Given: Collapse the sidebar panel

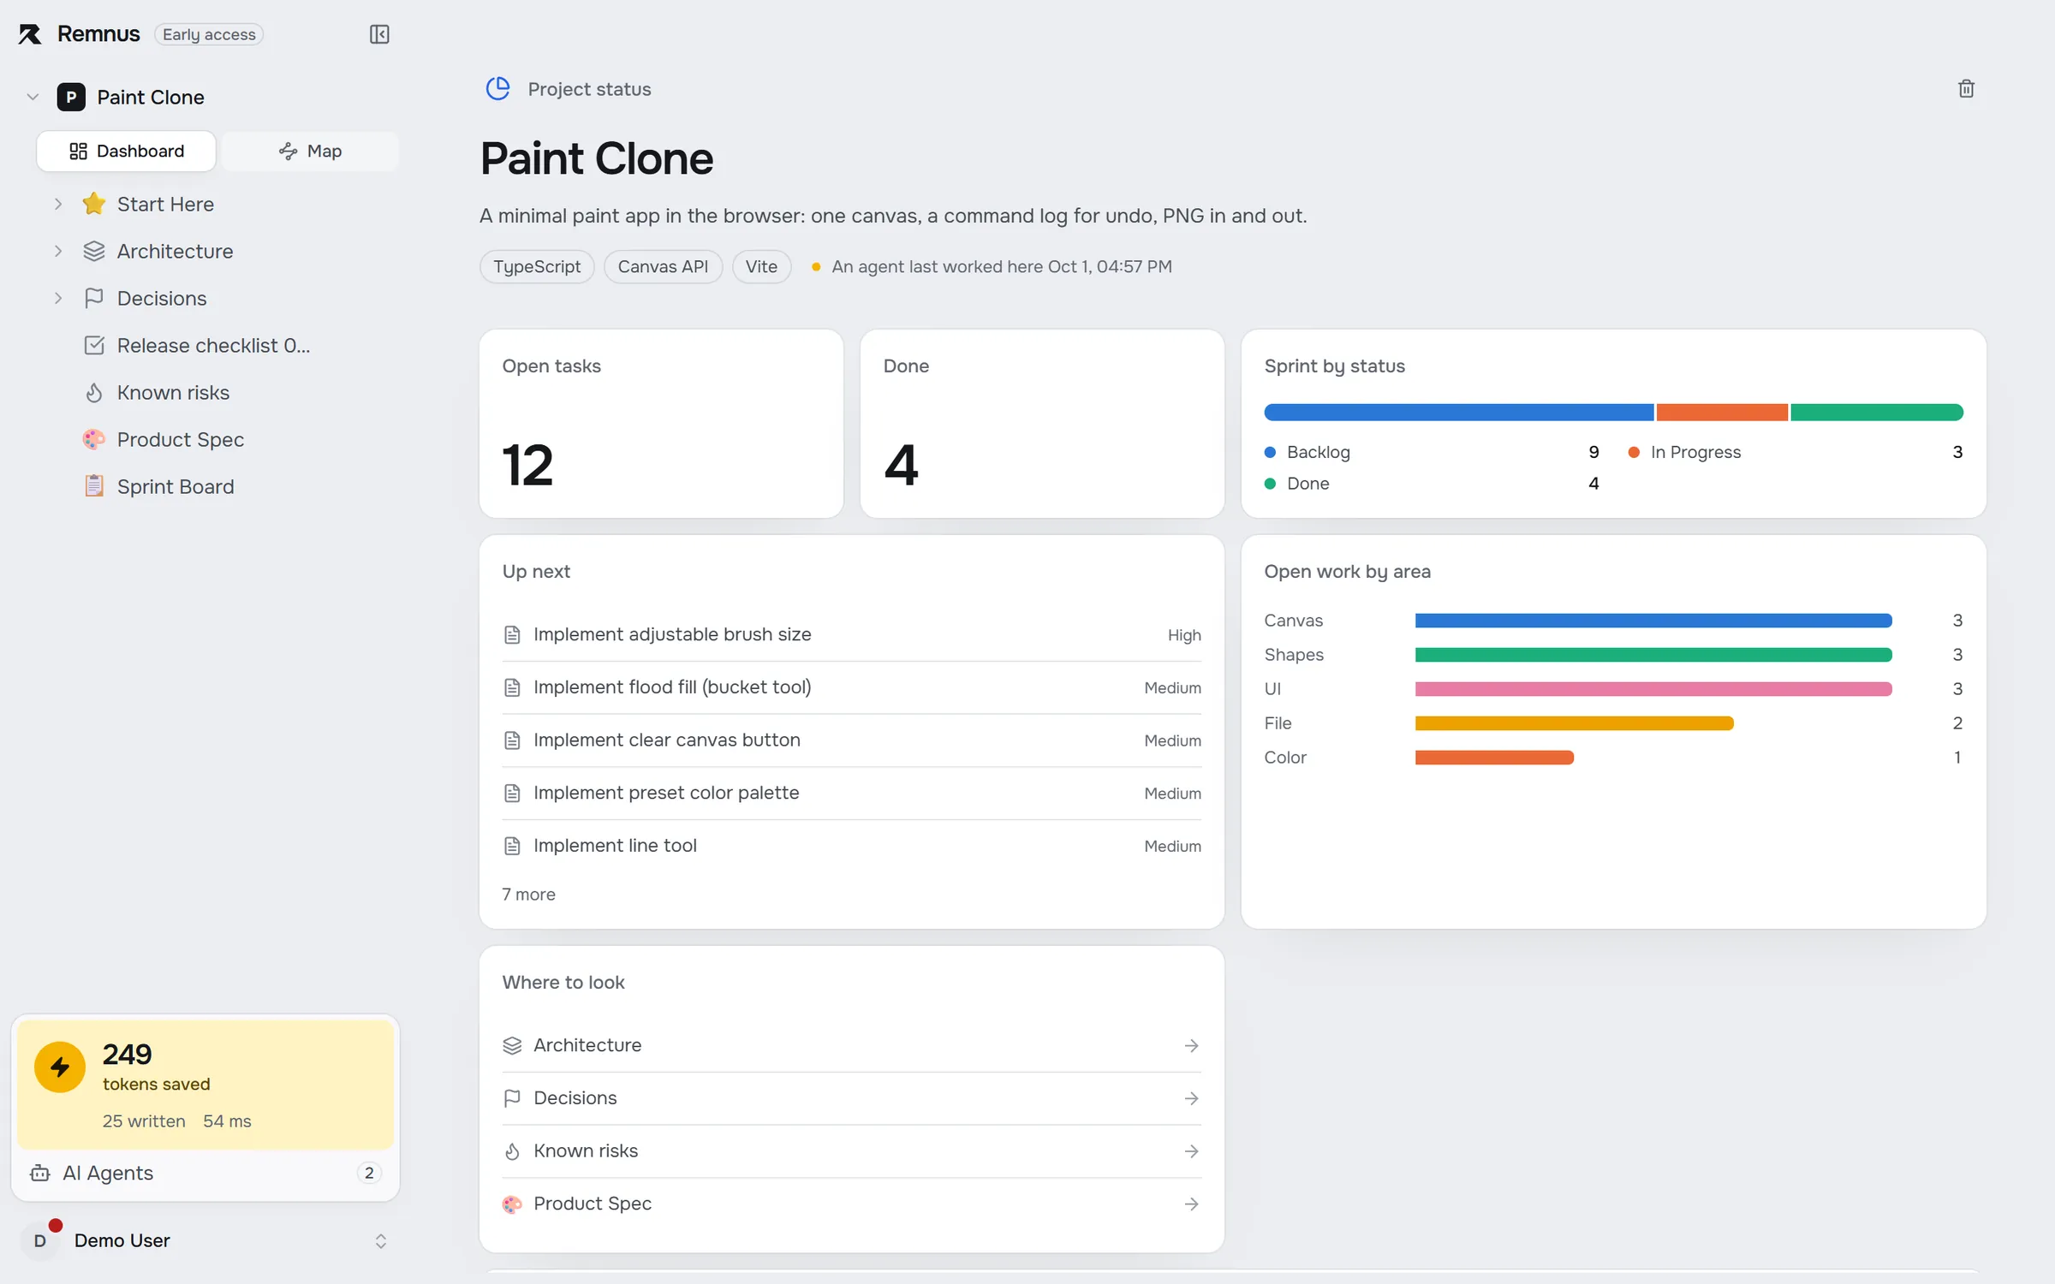Looking at the screenshot, I should [379, 34].
